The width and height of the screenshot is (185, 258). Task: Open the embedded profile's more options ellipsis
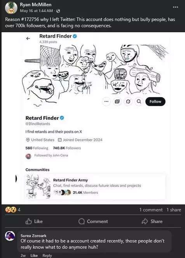[x=106, y=101]
